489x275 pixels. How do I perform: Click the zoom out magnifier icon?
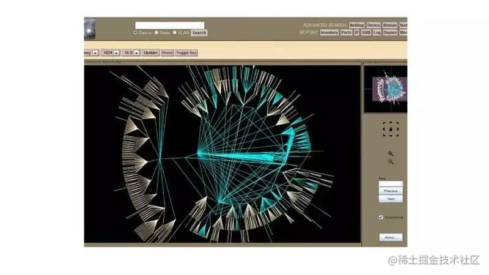point(391,162)
